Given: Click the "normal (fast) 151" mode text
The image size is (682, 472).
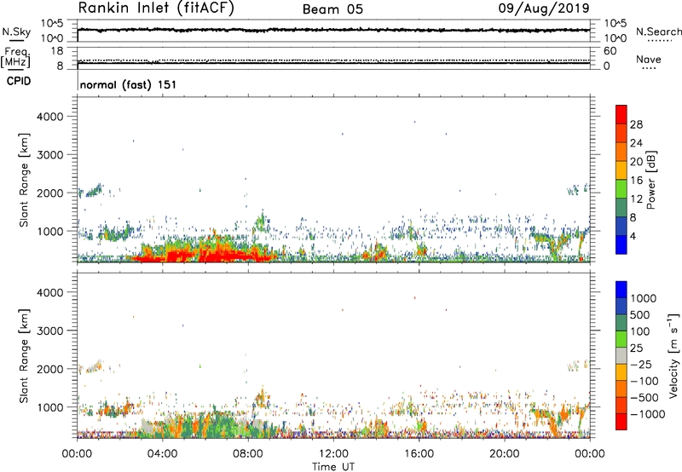Looking at the screenshot, I should (x=129, y=84).
